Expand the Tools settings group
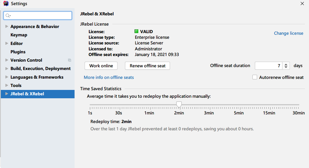This screenshot has height=168, width=309. [7, 85]
